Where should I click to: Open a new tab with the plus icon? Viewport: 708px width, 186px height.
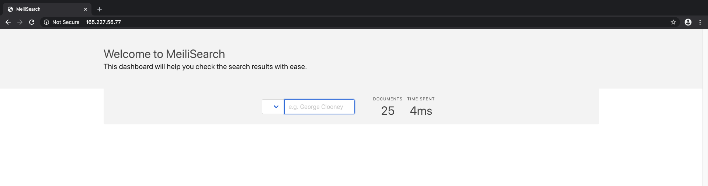pyautogui.click(x=100, y=9)
